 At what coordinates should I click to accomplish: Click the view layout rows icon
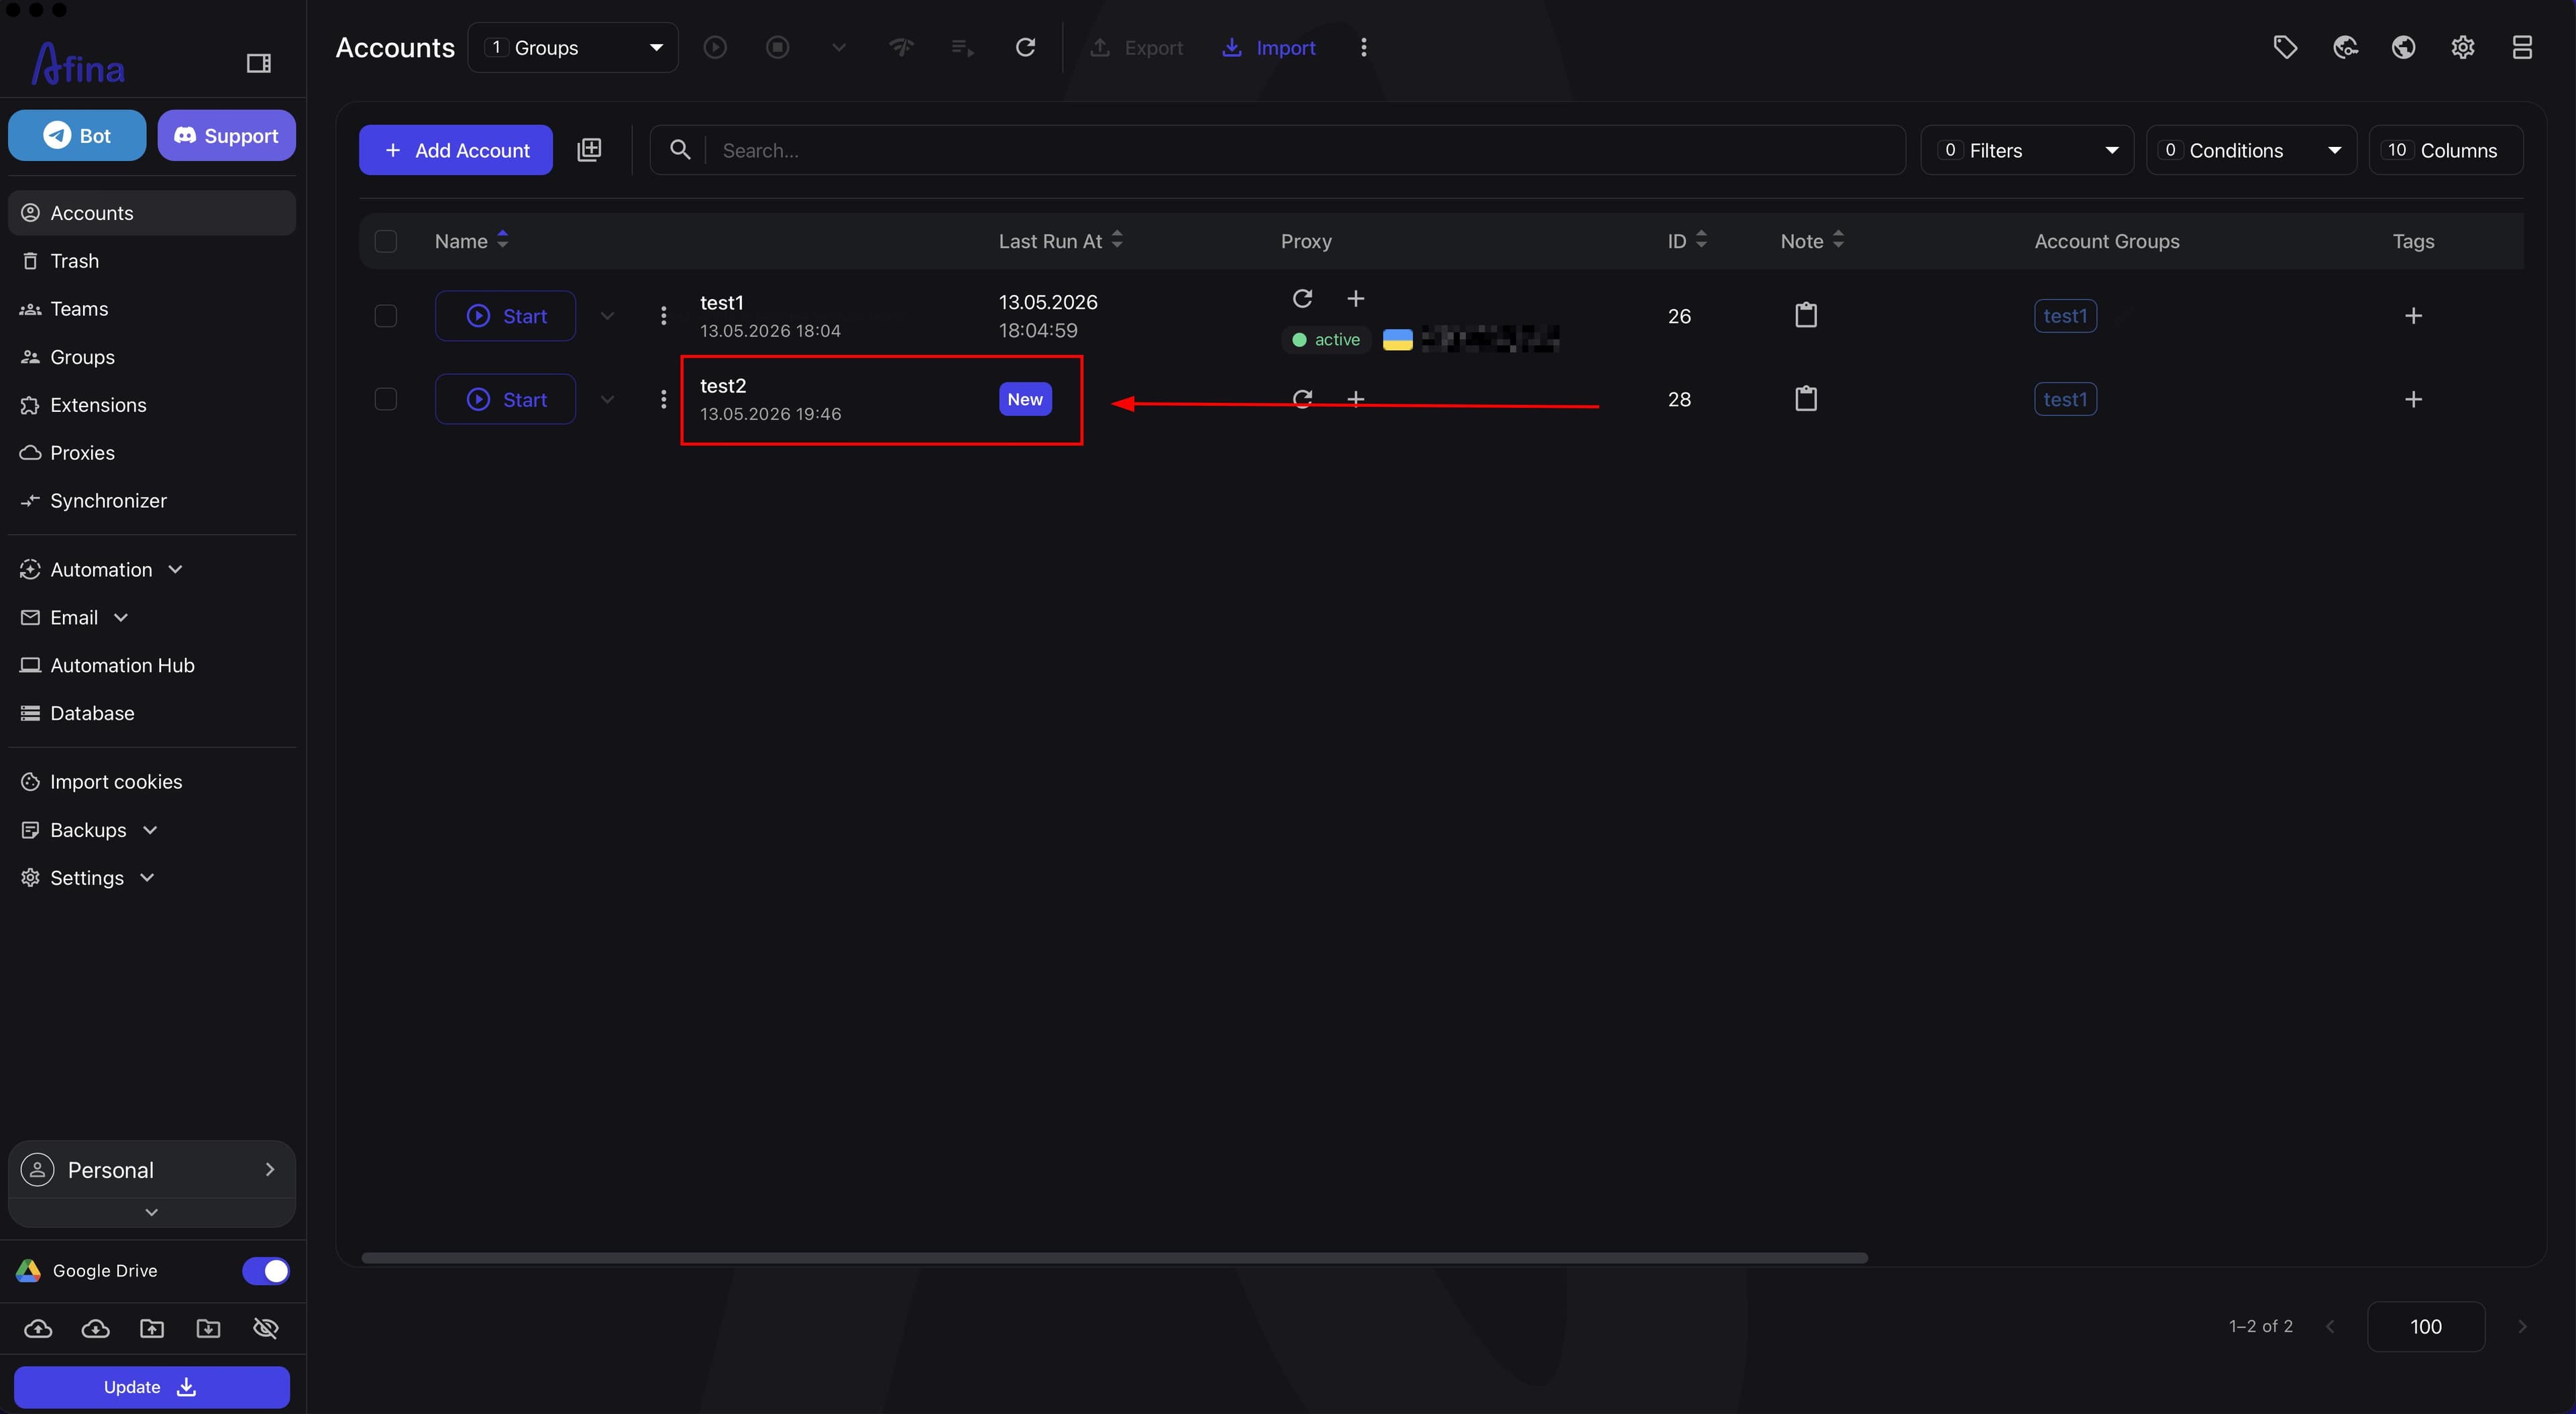point(2522,47)
